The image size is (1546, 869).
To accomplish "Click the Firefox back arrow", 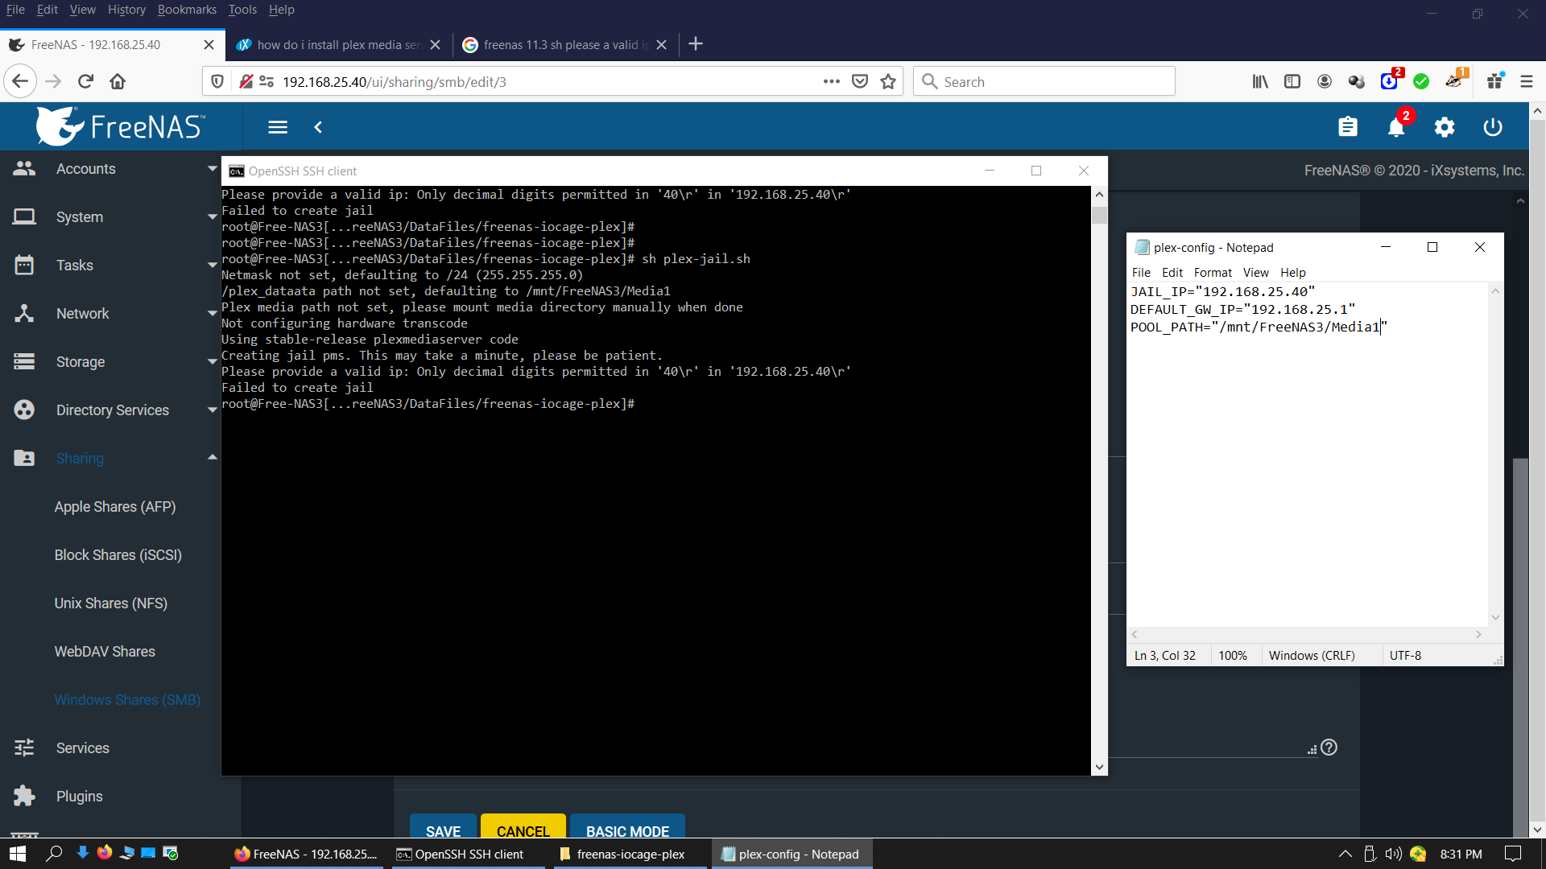I will coord(20,81).
